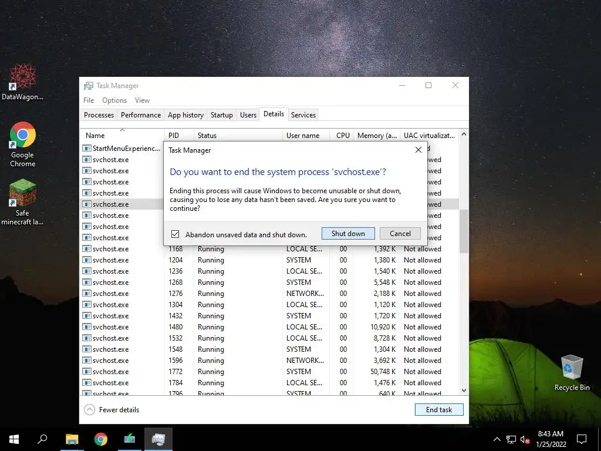This screenshot has width=601, height=451.
Task: Switch to the Processes tab
Action: coord(99,115)
